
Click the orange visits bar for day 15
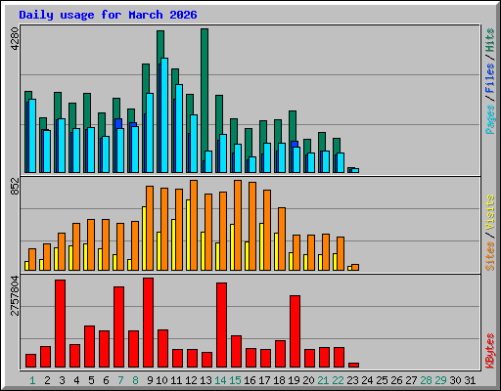[238, 225]
